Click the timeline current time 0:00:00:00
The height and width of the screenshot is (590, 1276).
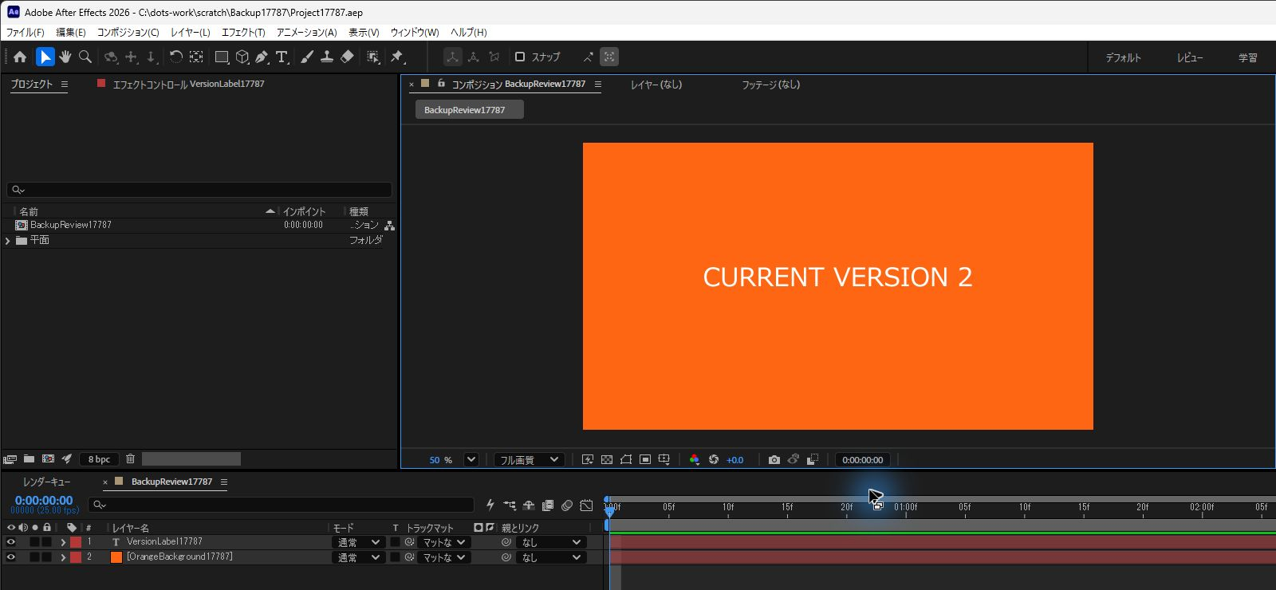pyautogui.click(x=44, y=501)
